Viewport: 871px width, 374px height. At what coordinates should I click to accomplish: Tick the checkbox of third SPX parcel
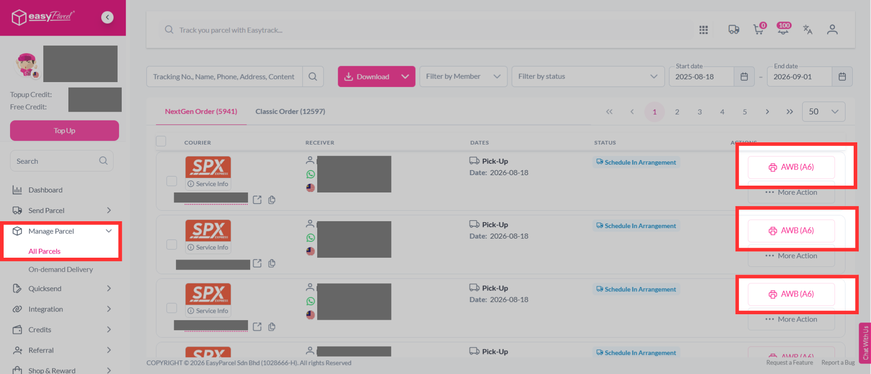(171, 308)
